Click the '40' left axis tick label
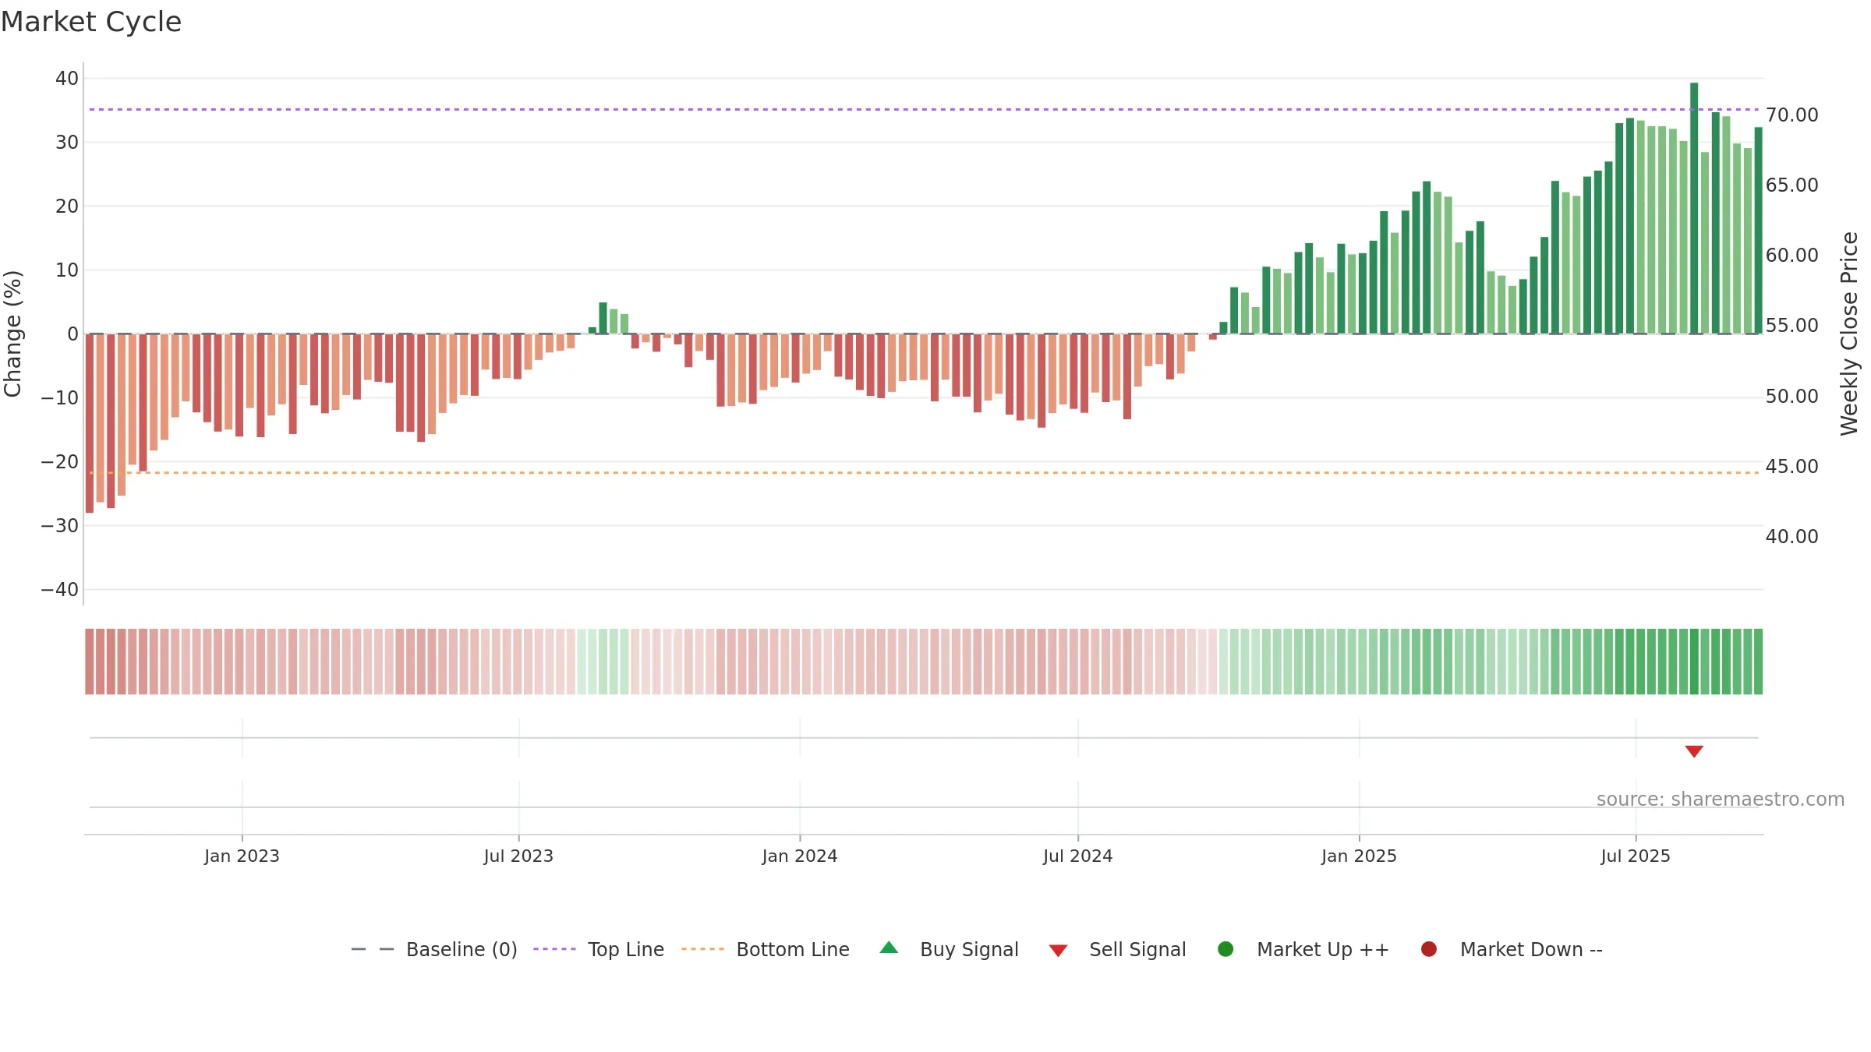The image size is (1871, 1052). [67, 79]
